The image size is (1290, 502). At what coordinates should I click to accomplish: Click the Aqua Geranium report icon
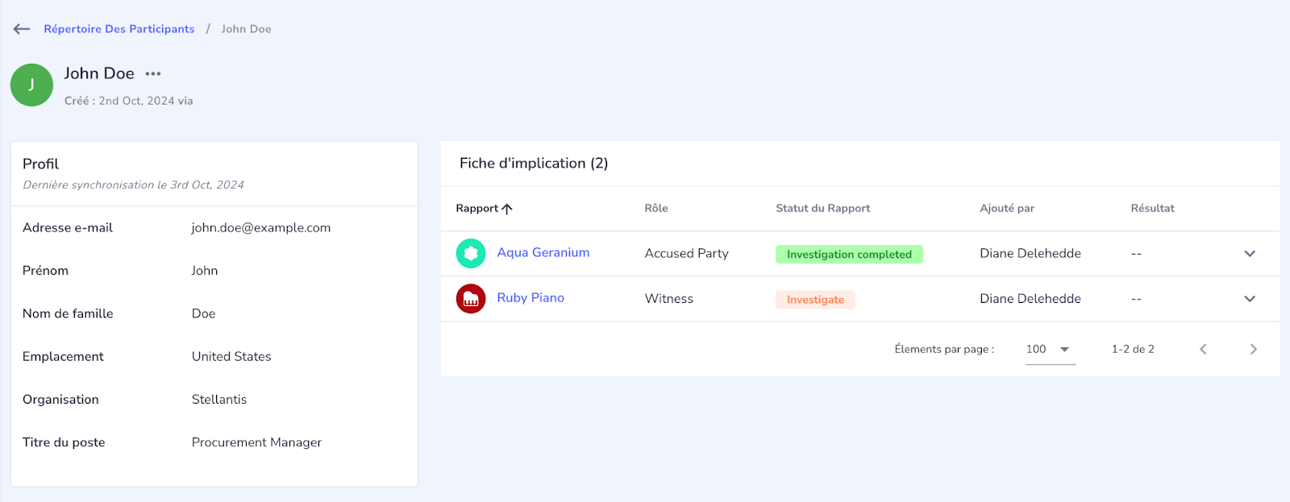coord(471,253)
